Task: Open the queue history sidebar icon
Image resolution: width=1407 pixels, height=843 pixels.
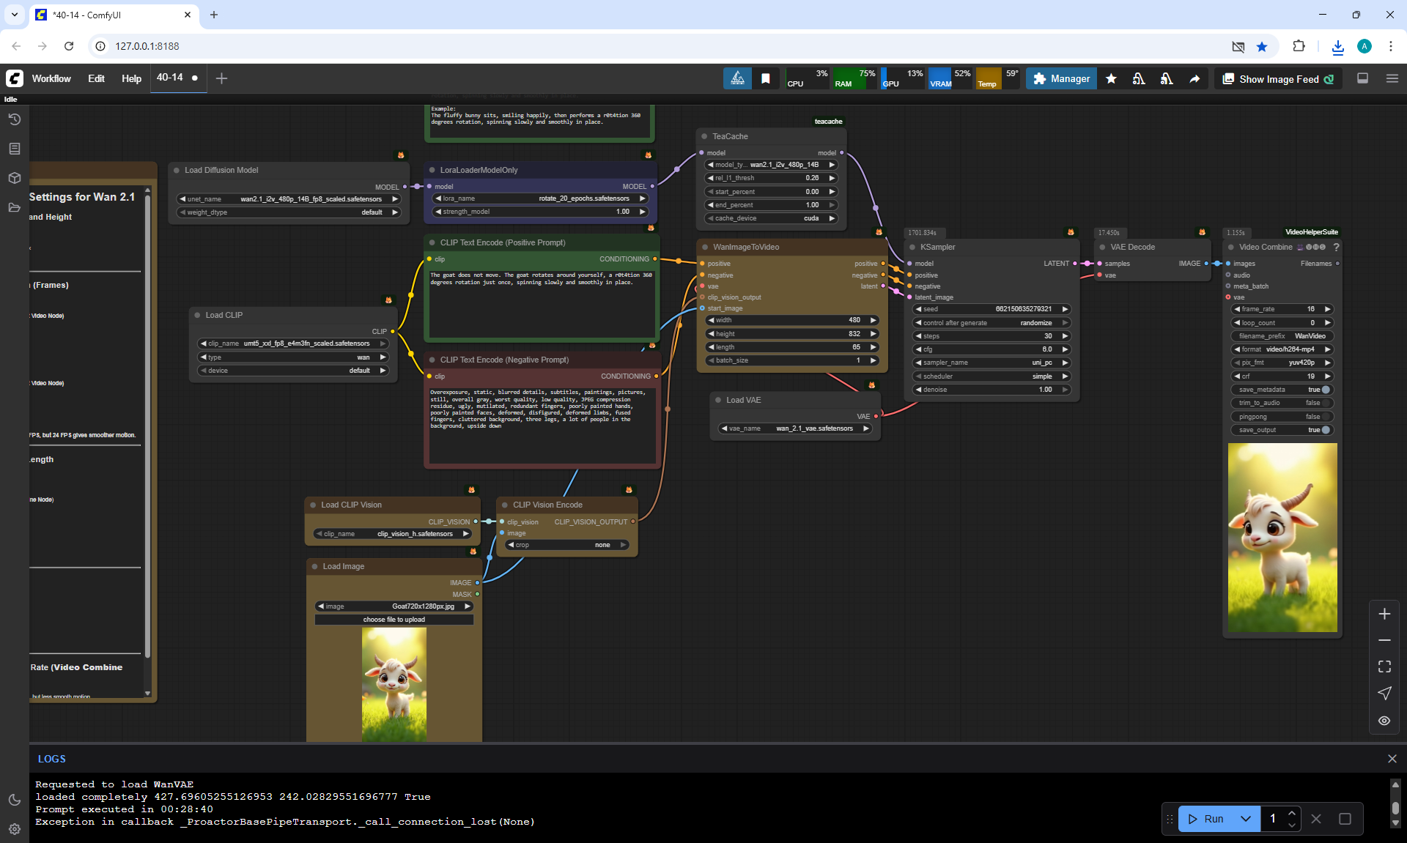Action: point(14,119)
